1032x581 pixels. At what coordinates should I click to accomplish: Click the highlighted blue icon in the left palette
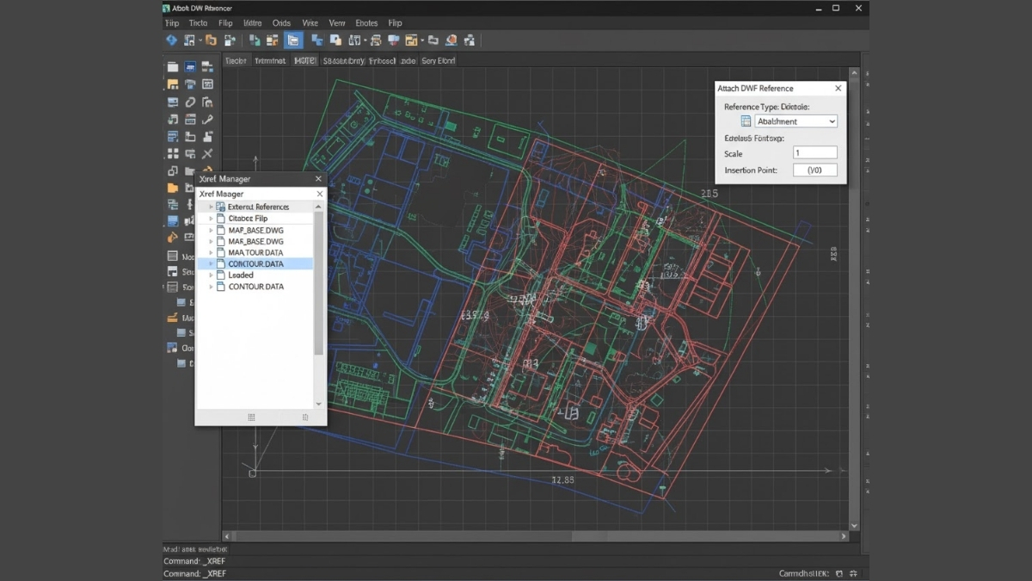tap(190, 67)
